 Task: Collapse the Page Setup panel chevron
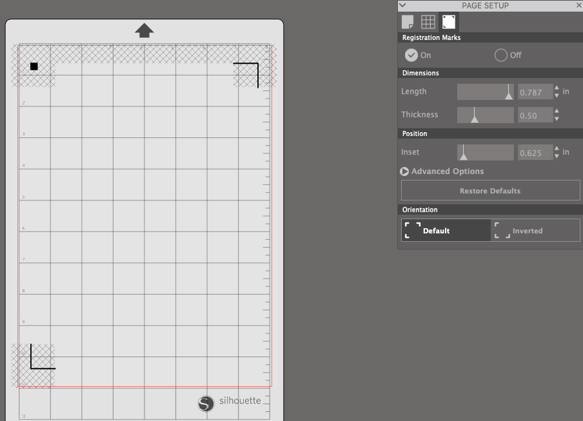pos(402,5)
